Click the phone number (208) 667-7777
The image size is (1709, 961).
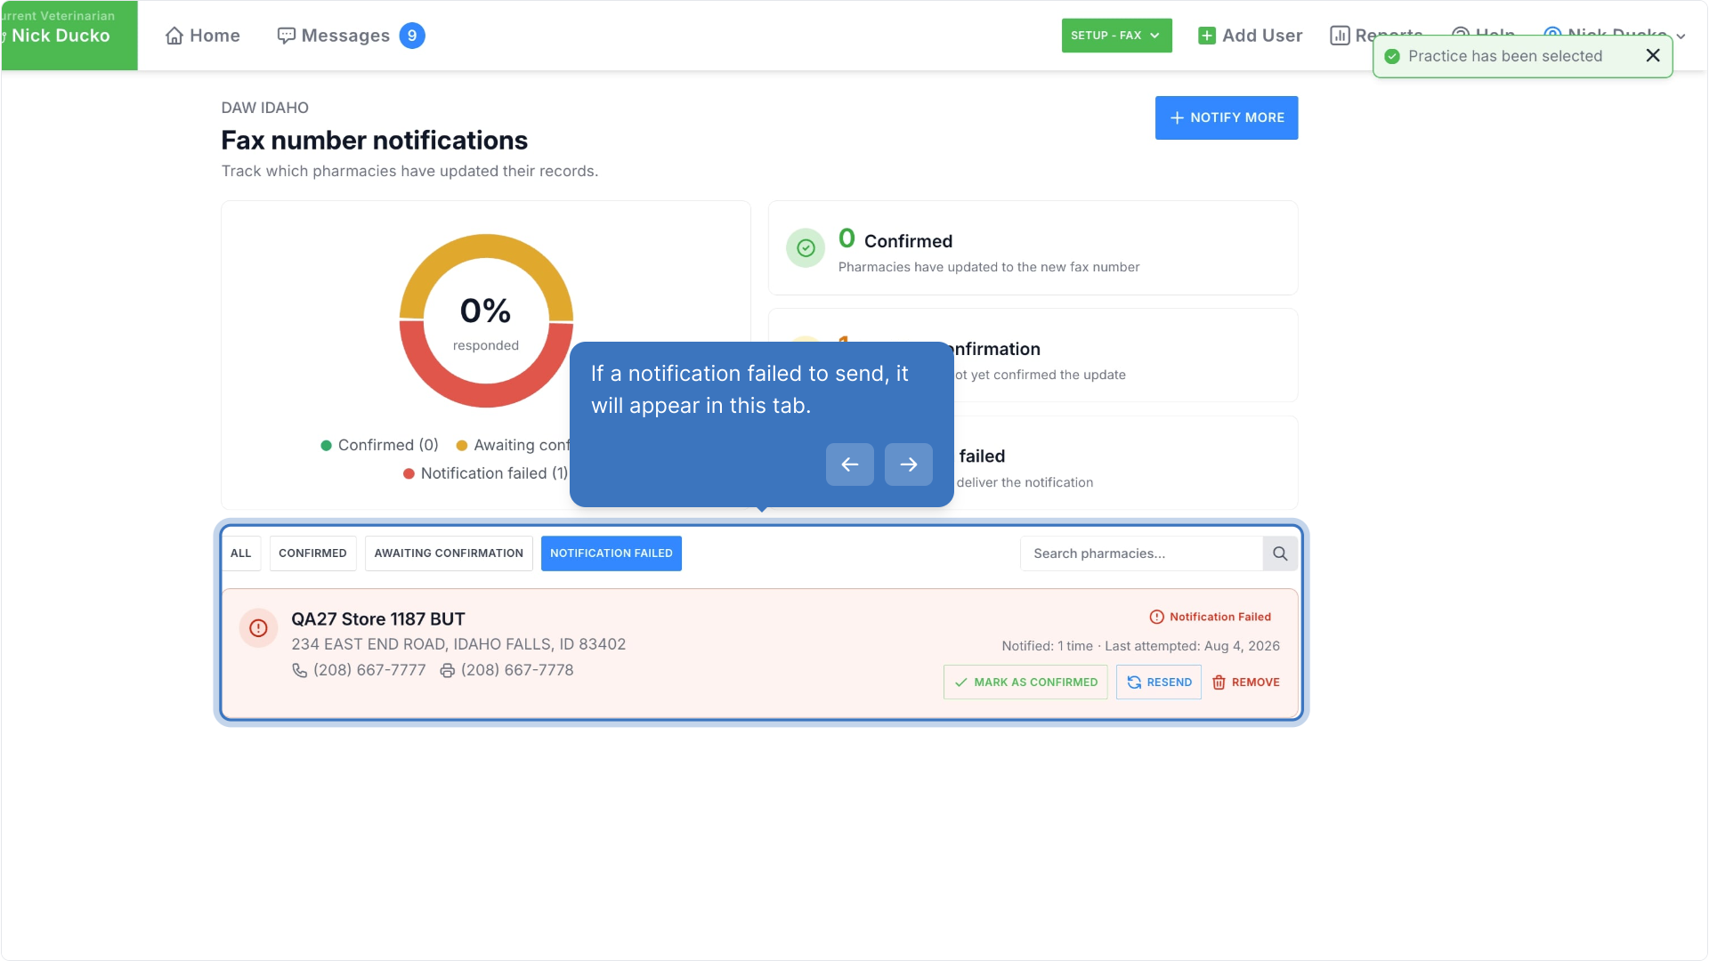[x=369, y=670]
